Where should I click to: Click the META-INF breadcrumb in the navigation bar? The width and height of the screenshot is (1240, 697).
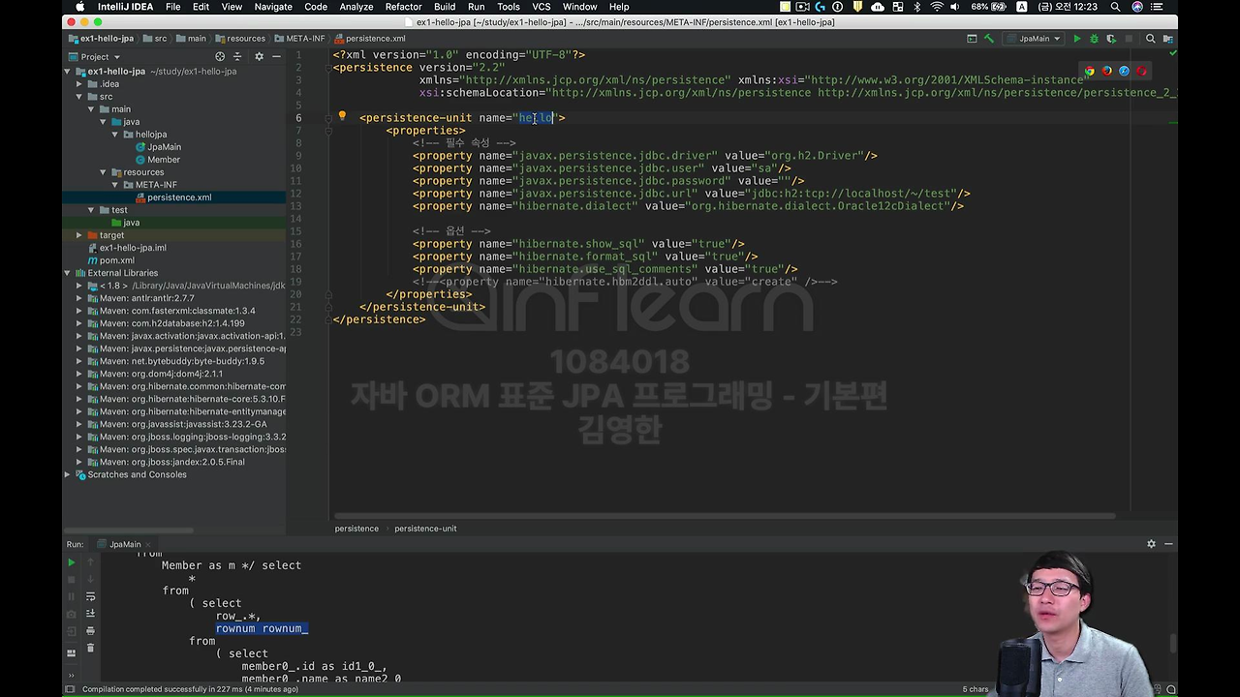tap(298, 39)
